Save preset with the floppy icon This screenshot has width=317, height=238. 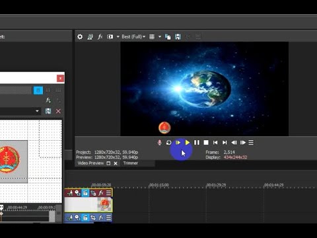(48, 111)
